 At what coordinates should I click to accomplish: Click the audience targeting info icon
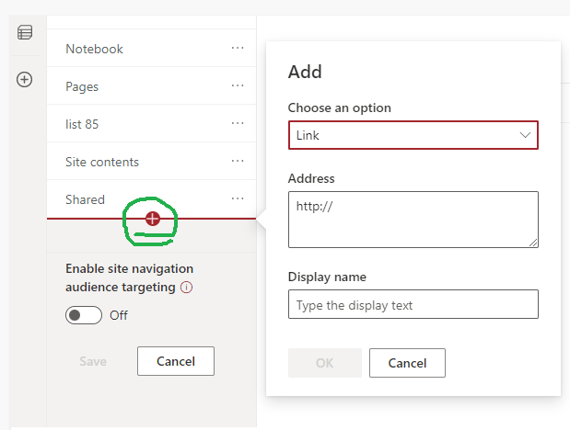(x=186, y=287)
